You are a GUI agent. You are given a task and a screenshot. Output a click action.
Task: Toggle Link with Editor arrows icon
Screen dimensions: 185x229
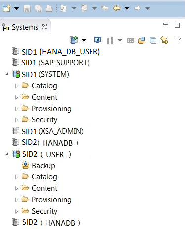click(164, 40)
